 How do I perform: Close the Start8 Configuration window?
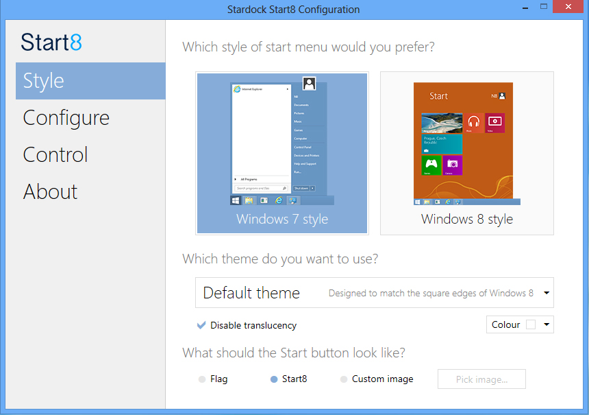(x=568, y=6)
